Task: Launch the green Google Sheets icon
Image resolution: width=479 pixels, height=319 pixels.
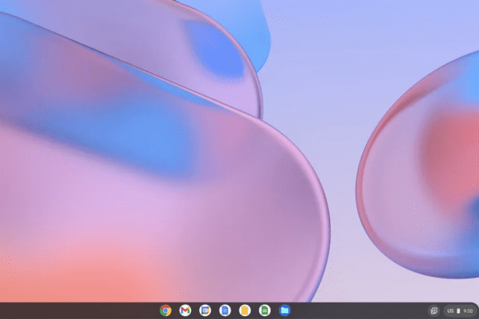Action: [x=264, y=311]
